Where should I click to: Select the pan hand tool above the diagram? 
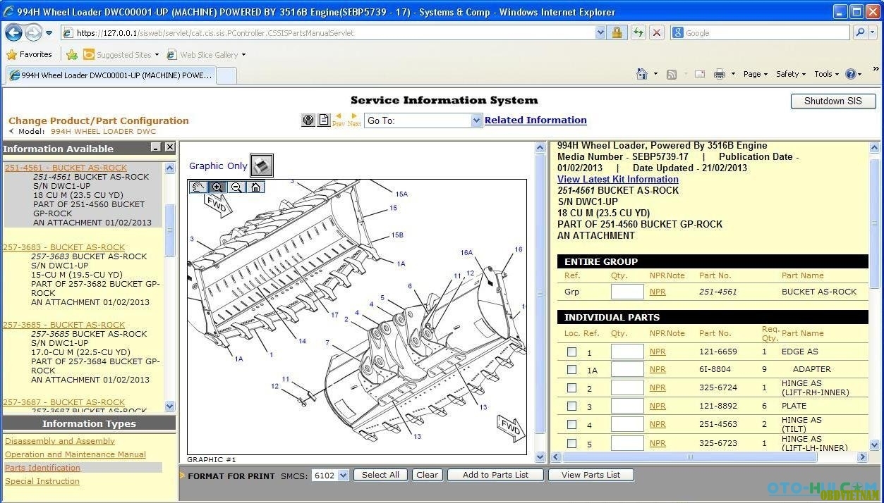point(198,187)
